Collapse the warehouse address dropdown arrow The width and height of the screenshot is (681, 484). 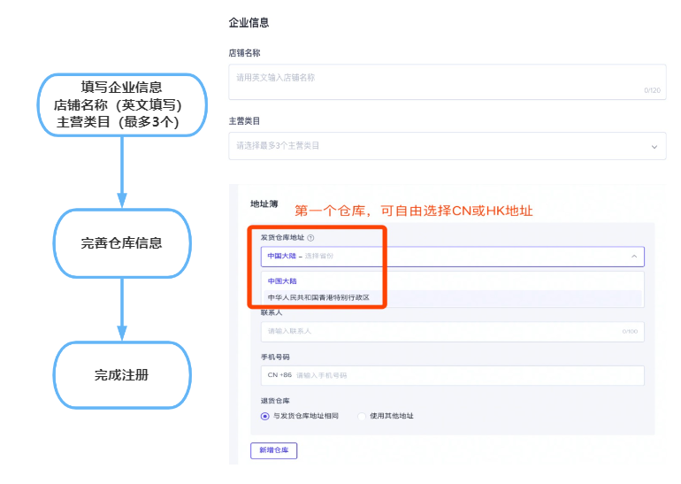pyautogui.click(x=633, y=257)
